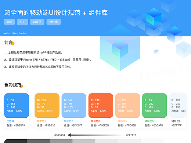Click the 色值: #F9B33B text

point(46,125)
